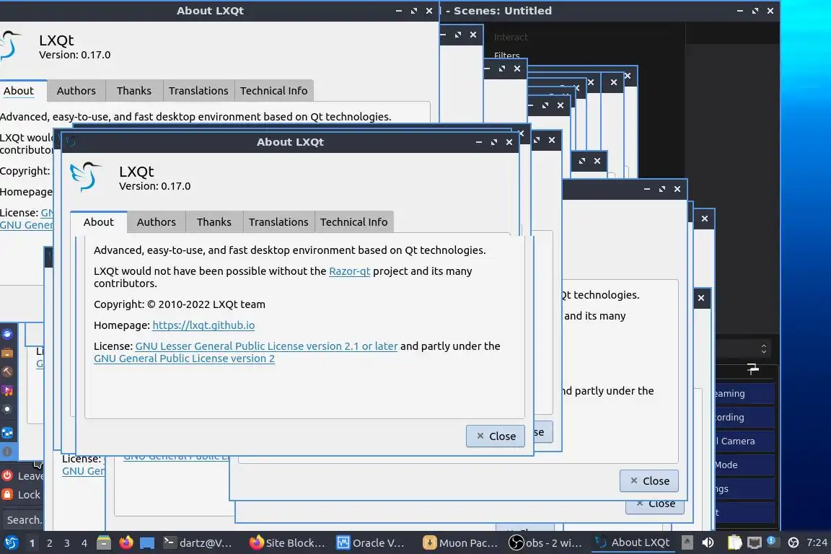Click OBS Camera control button

[744, 441]
